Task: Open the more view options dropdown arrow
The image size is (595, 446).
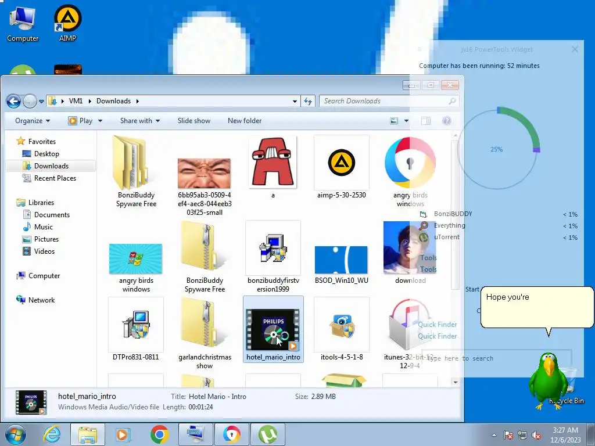Action: click(x=406, y=121)
